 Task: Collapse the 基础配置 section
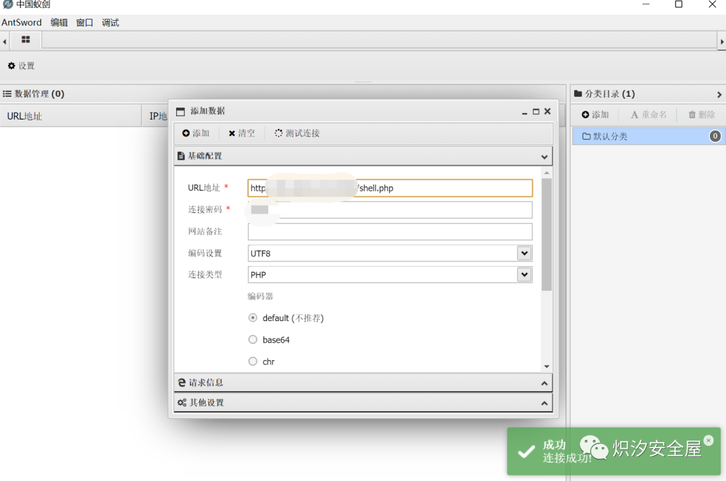[x=544, y=157]
